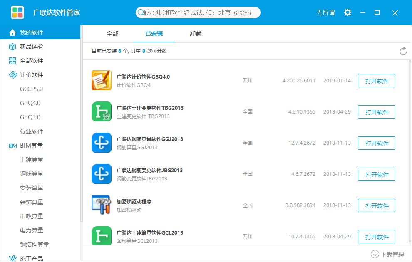412x262 pixels.
Task: Click the refresh installed list icon
Action: click(403, 51)
